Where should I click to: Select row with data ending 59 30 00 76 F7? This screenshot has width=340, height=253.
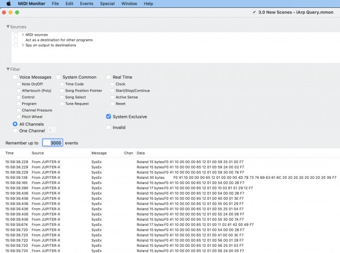(170, 173)
